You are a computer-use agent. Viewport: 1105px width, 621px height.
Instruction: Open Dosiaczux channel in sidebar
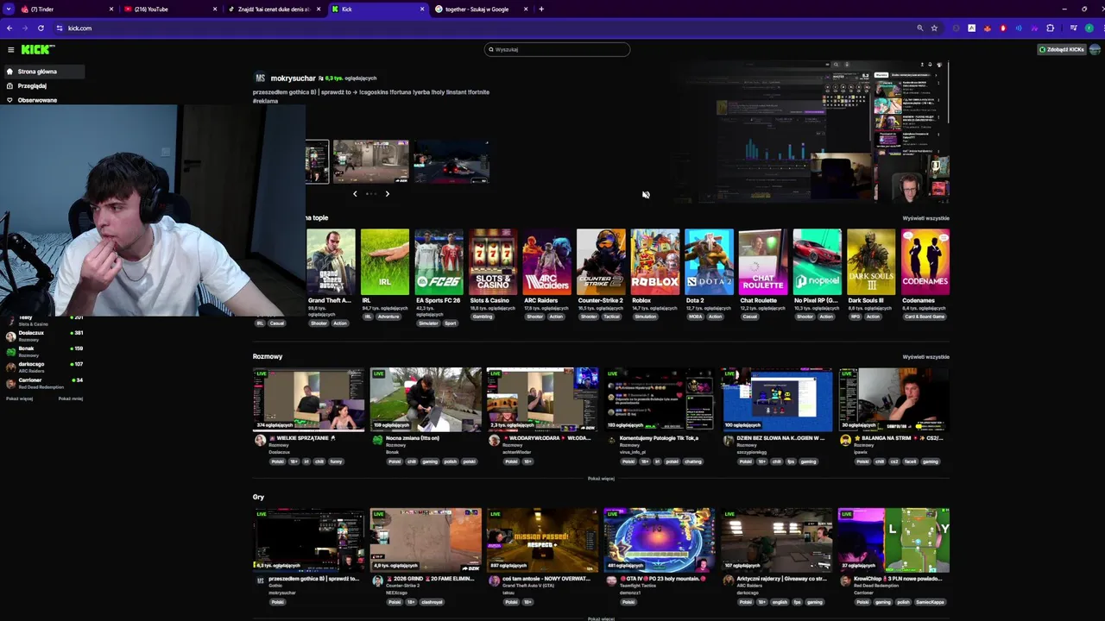click(43, 335)
